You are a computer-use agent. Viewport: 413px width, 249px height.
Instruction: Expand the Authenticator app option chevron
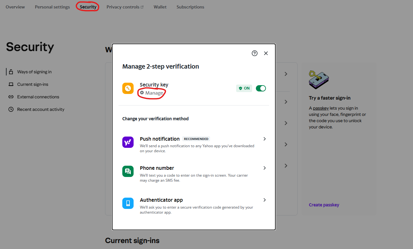(x=265, y=200)
